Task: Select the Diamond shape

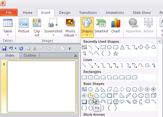Action: pyautogui.click(x=122, y=89)
